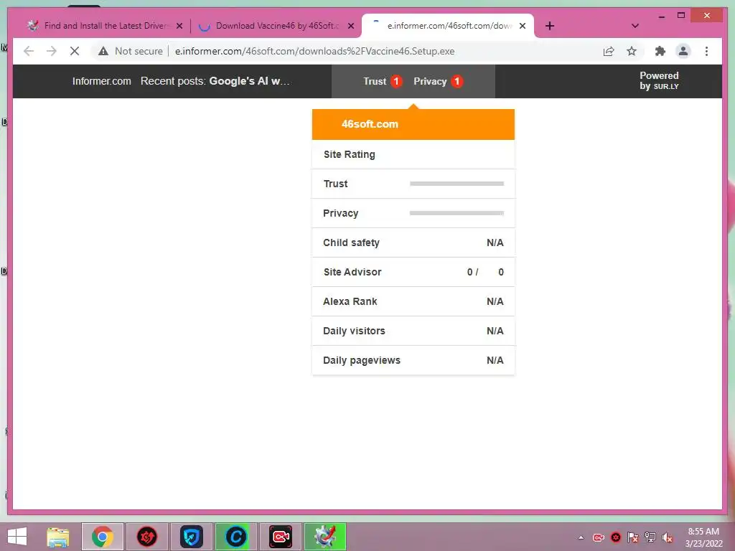735x551 pixels.
Task: Click the Not secure warning icon
Action: pos(103,51)
